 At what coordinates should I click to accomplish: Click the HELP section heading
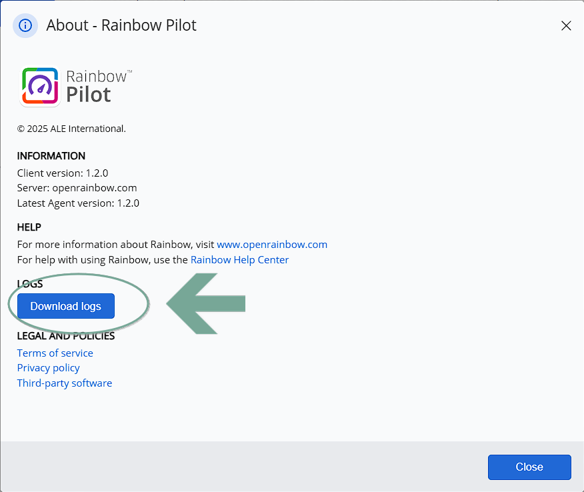(29, 227)
